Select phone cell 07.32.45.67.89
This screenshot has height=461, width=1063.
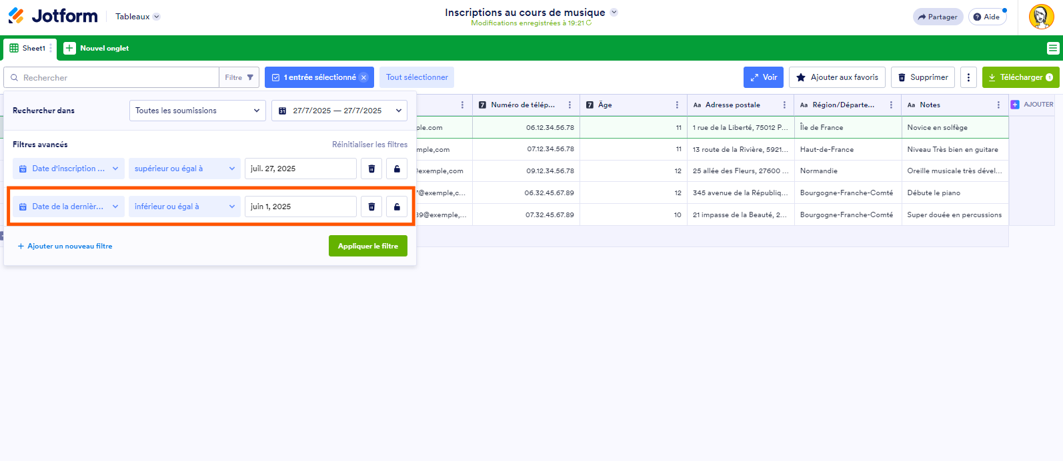point(526,215)
